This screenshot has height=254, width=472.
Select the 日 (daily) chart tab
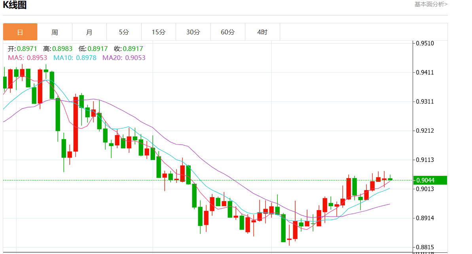coord(20,32)
